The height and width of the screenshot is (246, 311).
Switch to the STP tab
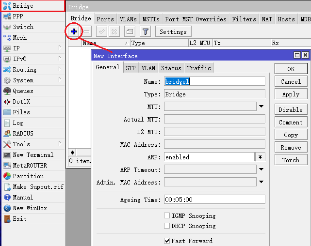(x=131, y=68)
